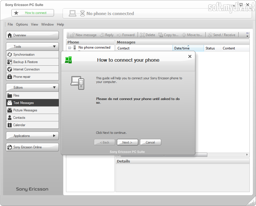Click the Move to icon

(x=184, y=35)
